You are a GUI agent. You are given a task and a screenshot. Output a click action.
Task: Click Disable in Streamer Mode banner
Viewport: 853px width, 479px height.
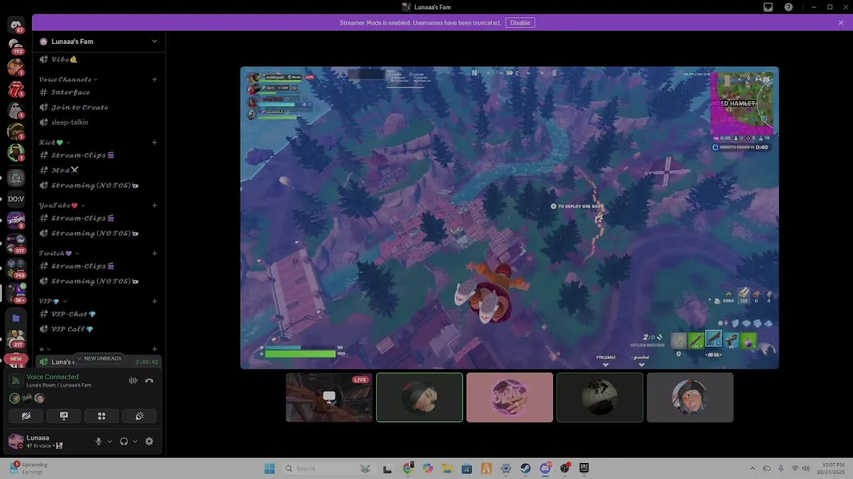(x=520, y=23)
